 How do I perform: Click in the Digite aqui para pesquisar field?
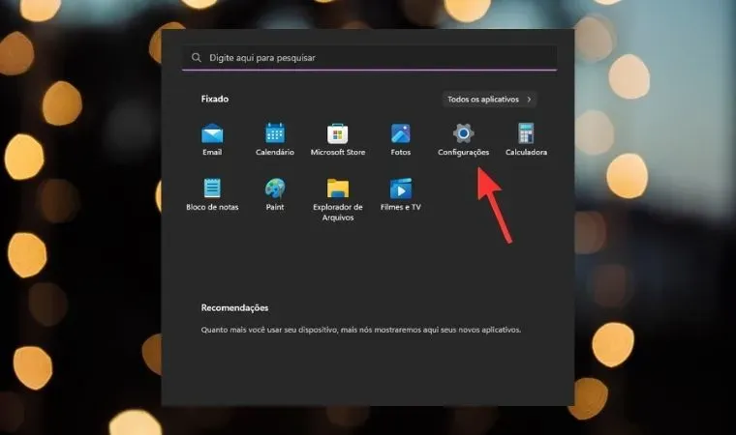369,58
